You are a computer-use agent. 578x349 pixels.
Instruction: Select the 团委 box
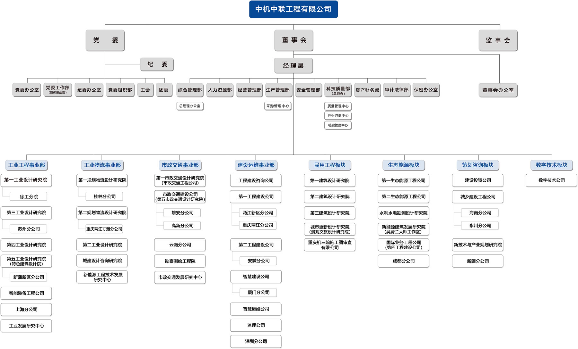pyautogui.click(x=164, y=90)
